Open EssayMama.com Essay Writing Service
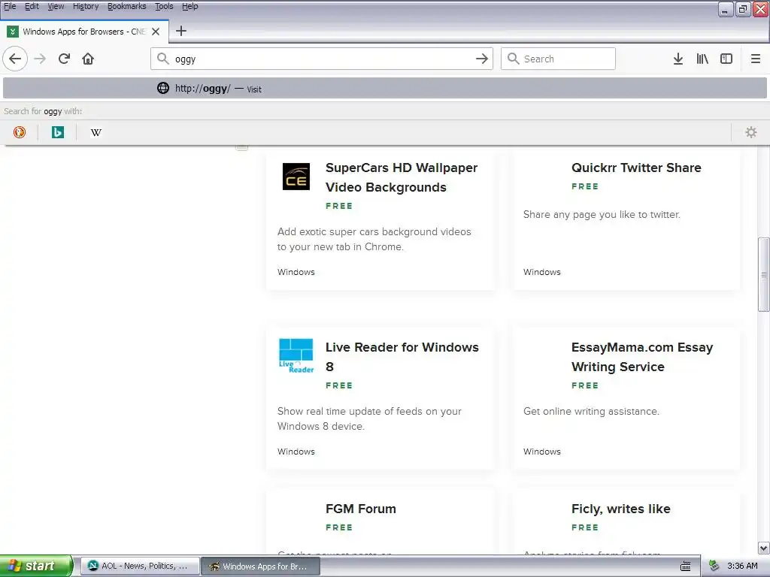 tap(642, 357)
